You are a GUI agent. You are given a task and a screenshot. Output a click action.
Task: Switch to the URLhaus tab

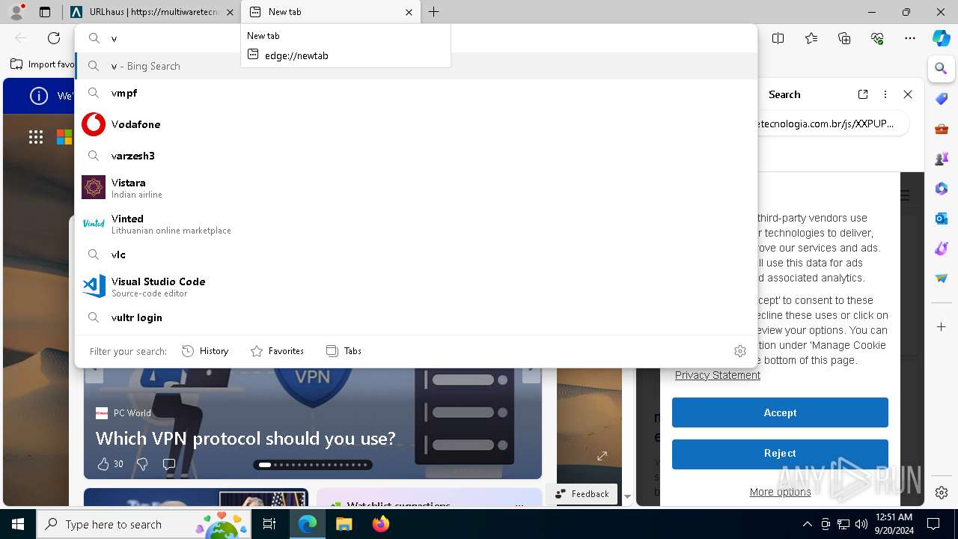click(152, 12)
